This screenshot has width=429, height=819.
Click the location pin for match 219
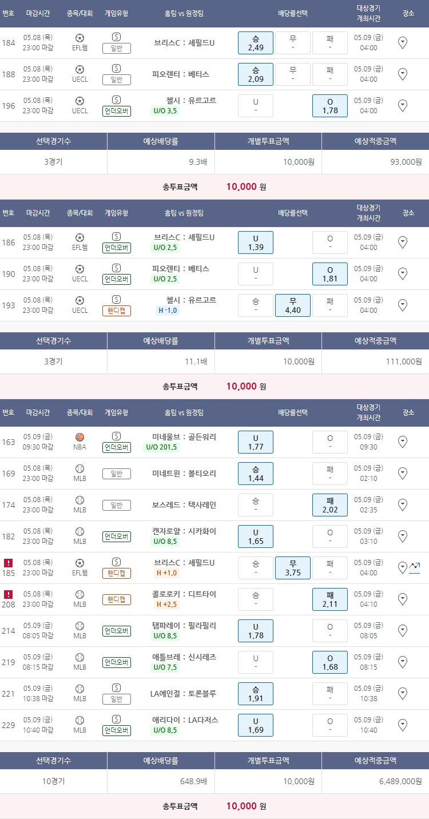tap(402, 662)
